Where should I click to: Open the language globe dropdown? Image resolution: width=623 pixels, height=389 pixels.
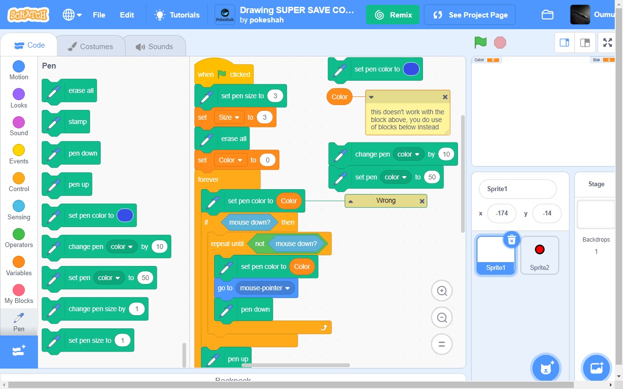point(72,15)
